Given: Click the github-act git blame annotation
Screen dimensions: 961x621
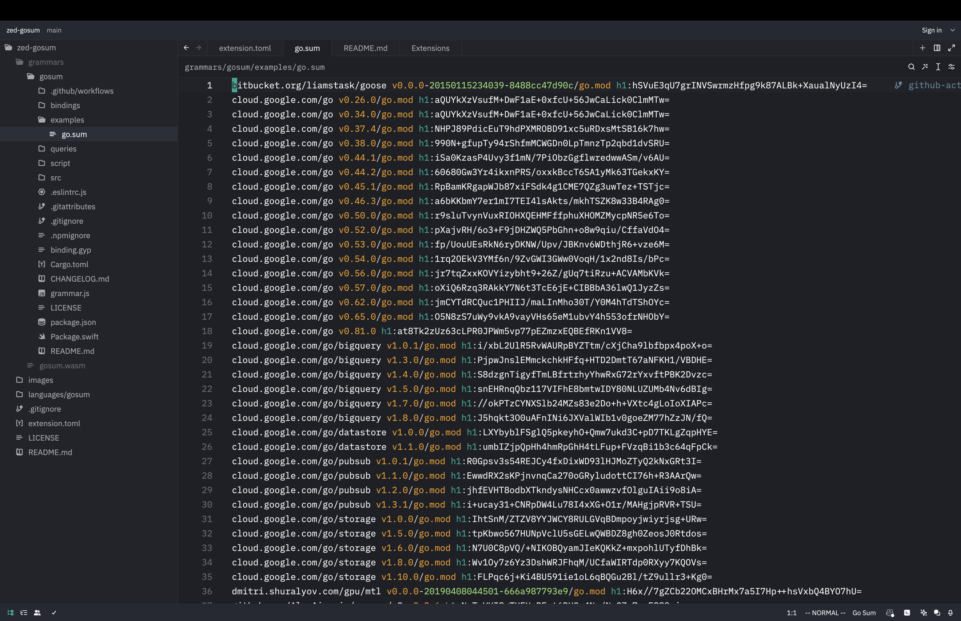Looking at the screenshot, I should [x=928, y=86].
